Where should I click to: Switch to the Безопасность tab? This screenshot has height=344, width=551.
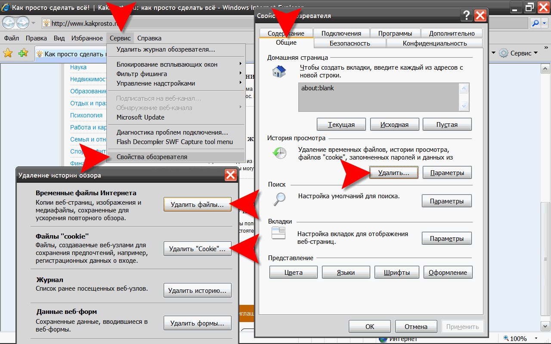click(x=350, y=43)
